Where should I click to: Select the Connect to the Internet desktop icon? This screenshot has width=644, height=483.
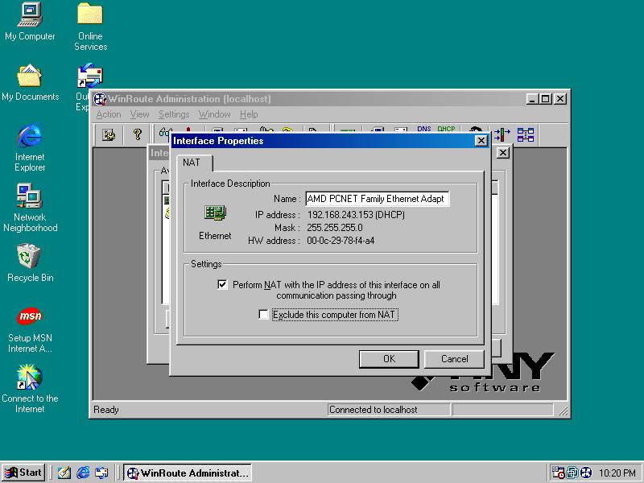tap(30, 378)
